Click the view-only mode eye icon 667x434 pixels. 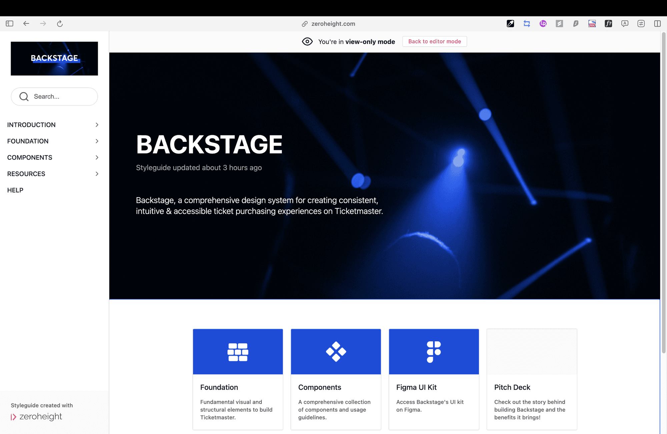tap(307, 41)
